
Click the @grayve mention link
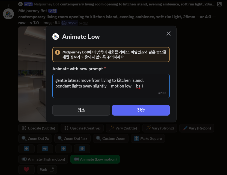point(69,23)
